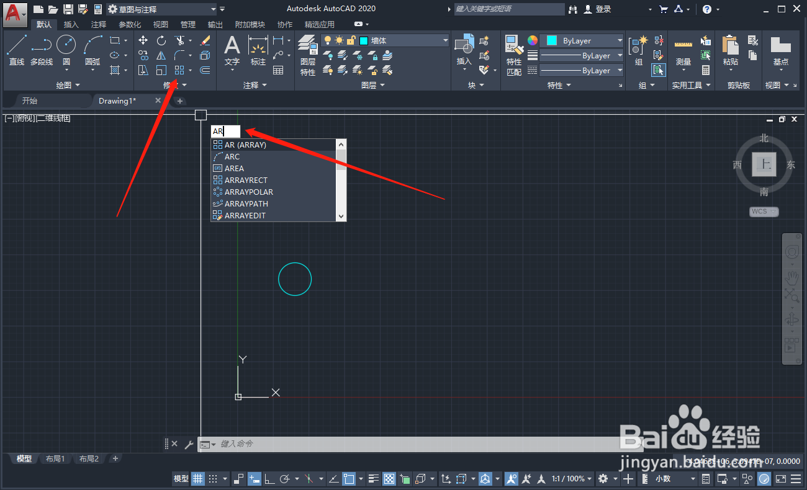Select the Polyline (多段线) tool
The image size is (807, 490).
point(42,50)
